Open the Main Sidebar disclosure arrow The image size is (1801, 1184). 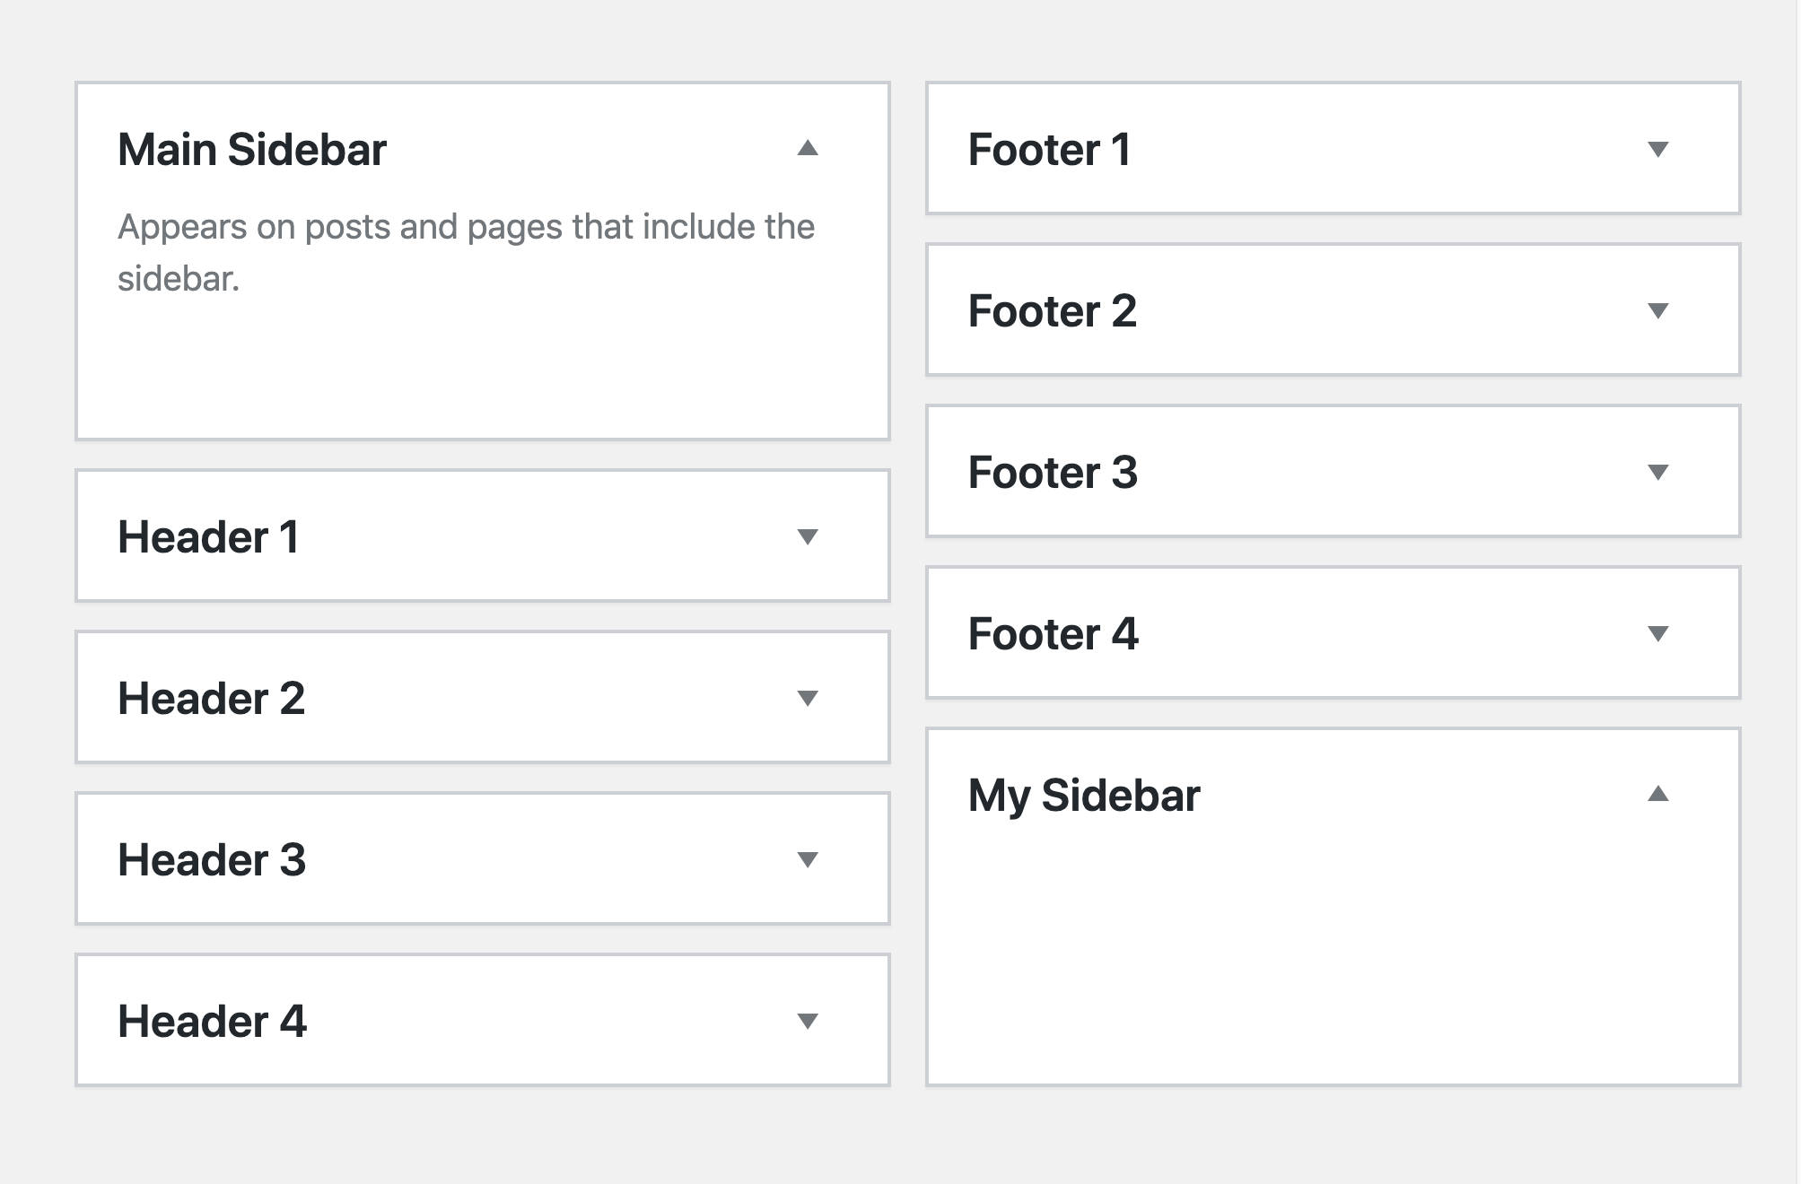(x=807, y=150)
